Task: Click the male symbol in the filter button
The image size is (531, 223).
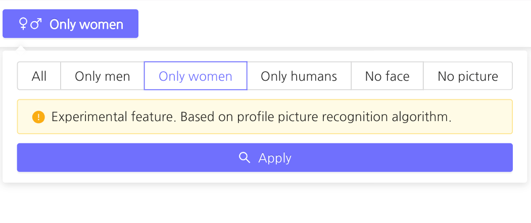Action: (x=36, y=24)
